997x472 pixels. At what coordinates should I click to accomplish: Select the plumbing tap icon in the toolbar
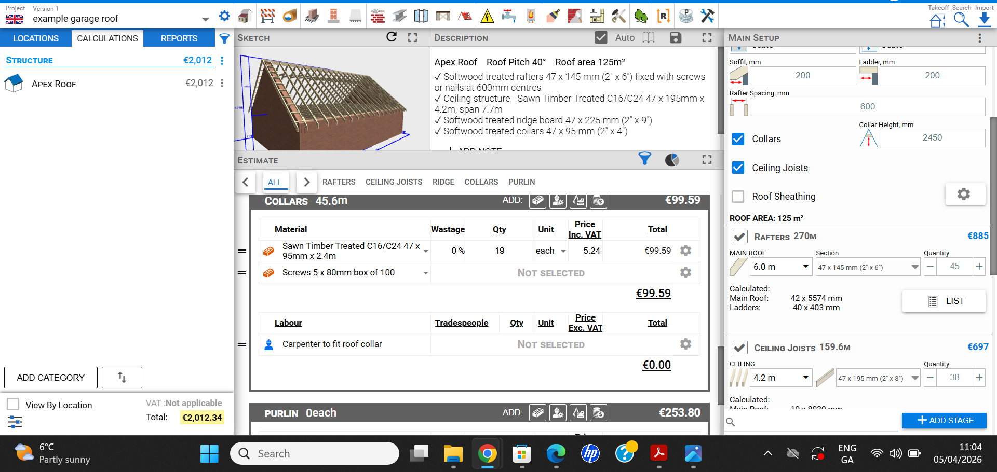pos(509,16)
